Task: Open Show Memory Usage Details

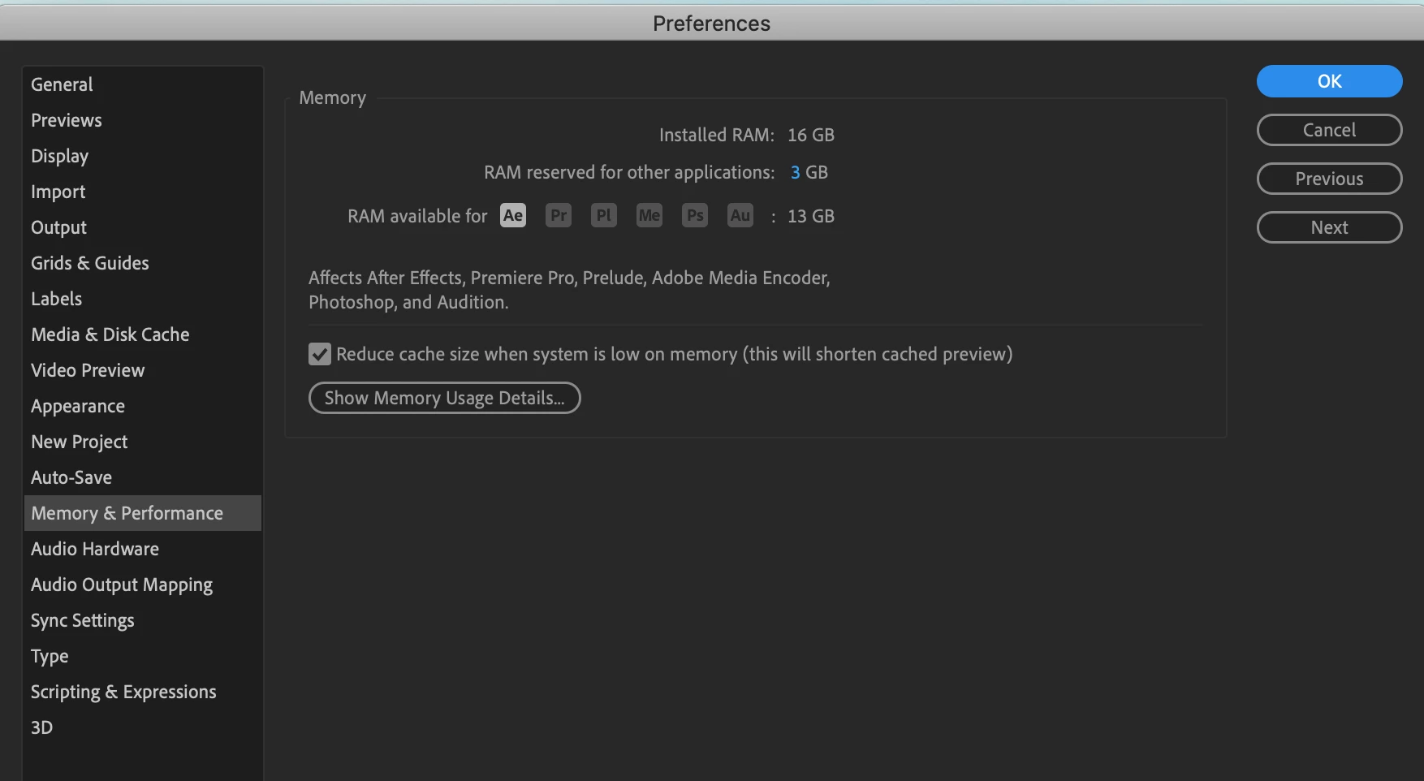Action: pos(445,398)
